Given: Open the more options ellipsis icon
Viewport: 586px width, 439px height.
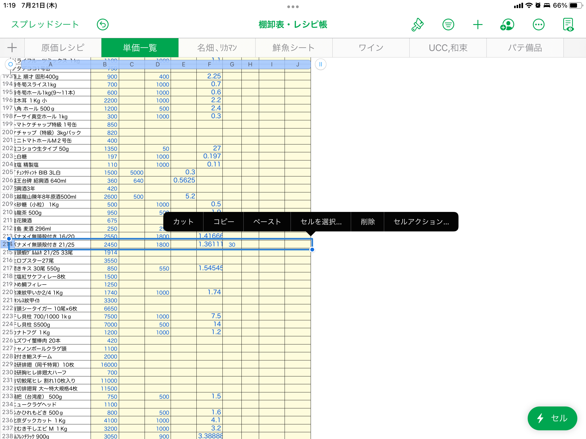Looking at the screenshot, I should pyautogui.click(x=539, y=24).
